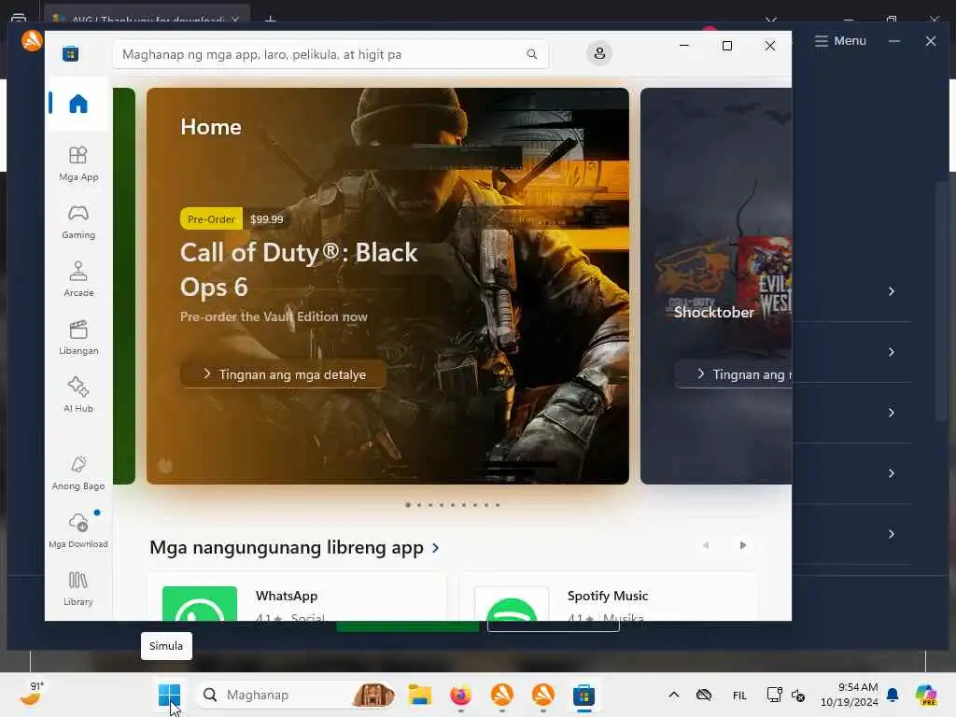Image resolution: width=956 pixels, height=717 pixels.
Task: Click Tingnan ang mga detalye button
Action: click(284, 374)
